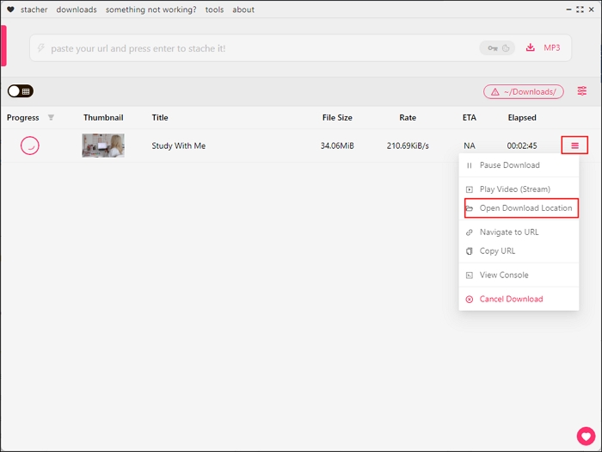Click the hamburger menu icon for Study With Me
The height and width of the screenshot is (452, 602).
tap(574, 146)
